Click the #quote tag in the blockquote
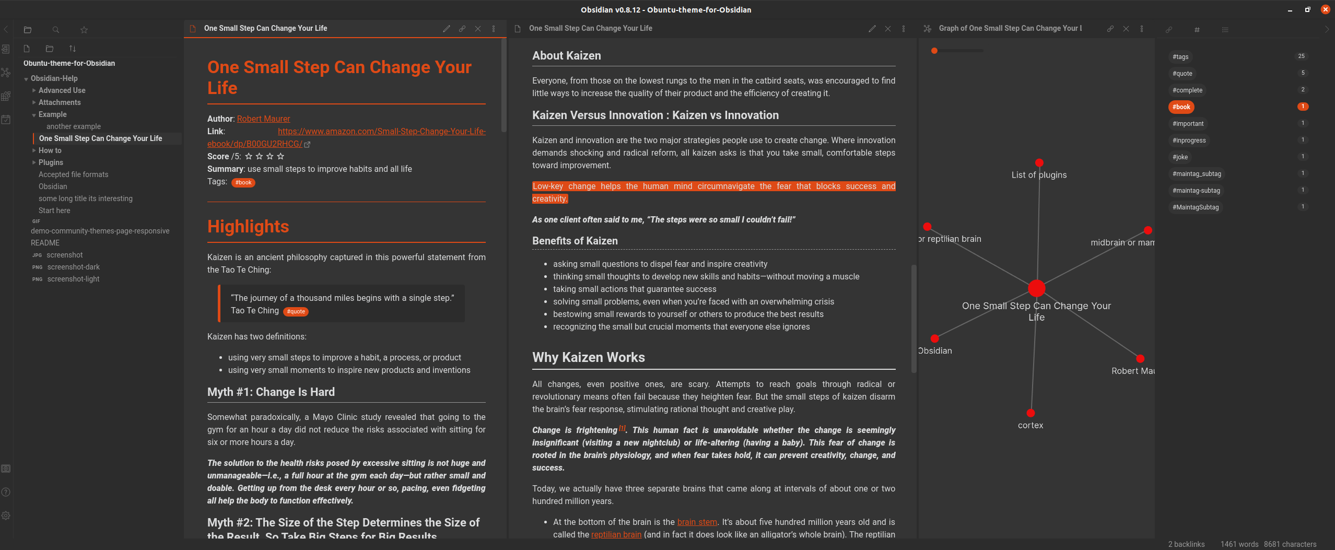Image resolution: width=1335 pixels, height=550 pixels. click(296, 311)
